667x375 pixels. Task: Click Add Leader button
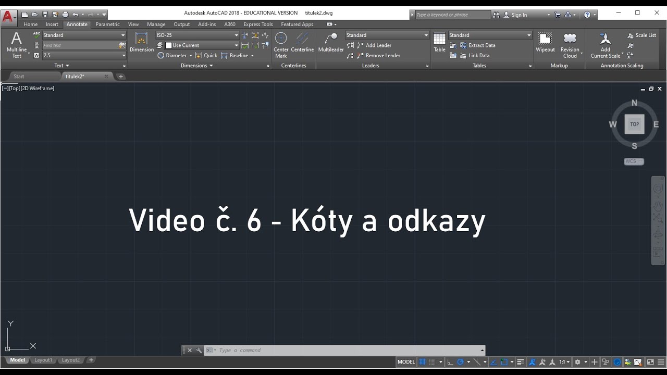click(x=374, y=45)
